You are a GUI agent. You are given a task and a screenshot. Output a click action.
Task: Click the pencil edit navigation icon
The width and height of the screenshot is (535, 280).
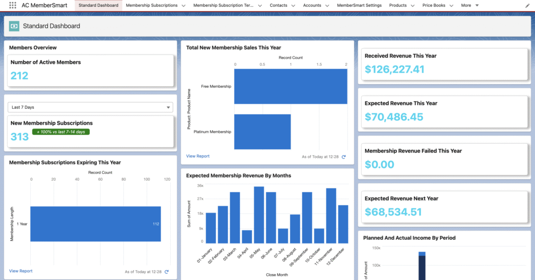527,5
